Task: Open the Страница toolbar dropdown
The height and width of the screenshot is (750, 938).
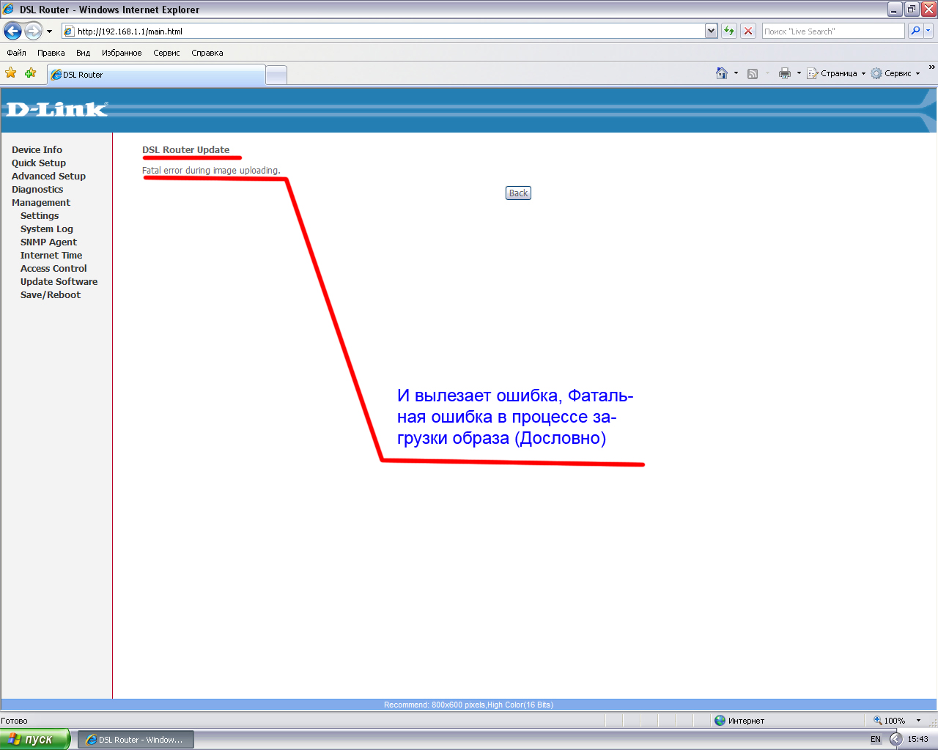Action: 836,73
